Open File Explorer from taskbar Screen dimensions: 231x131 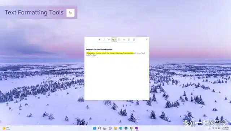[x=115, y=128]
